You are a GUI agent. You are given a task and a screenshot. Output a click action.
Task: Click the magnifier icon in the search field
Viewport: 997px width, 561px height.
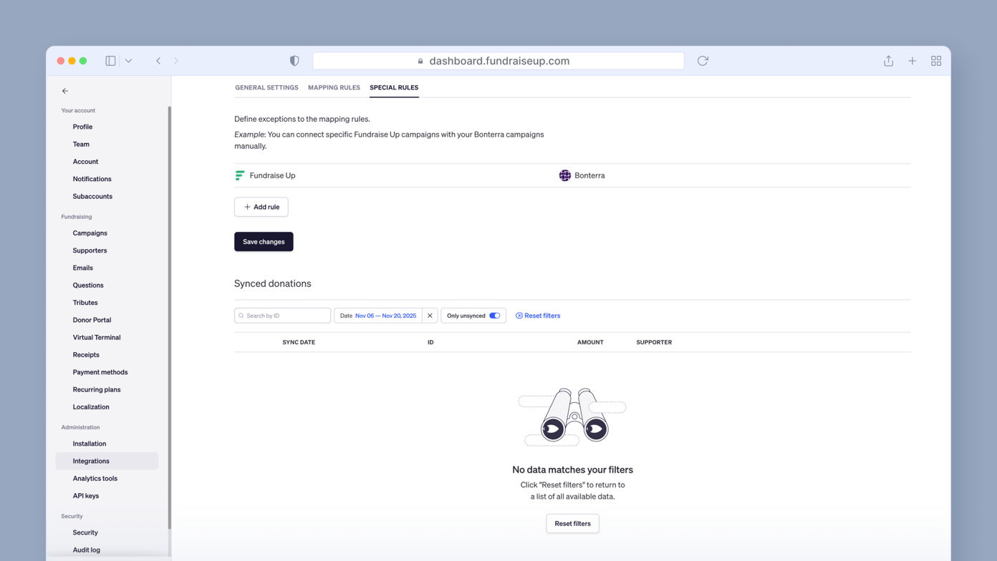coord(241,315)
